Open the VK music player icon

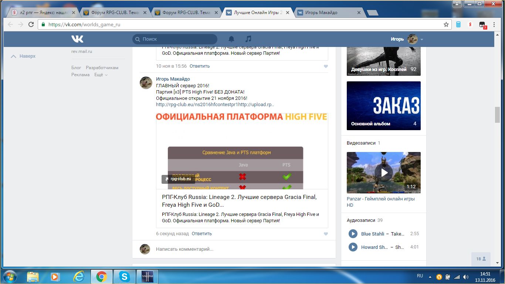(x=248, y=39)
